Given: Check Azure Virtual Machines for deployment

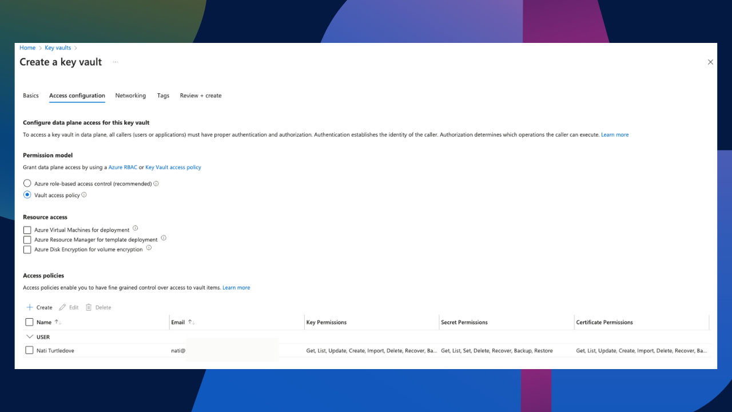Looking at the screenshot, I should click(27, 230).
